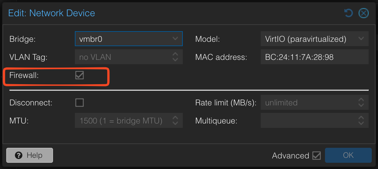
Task: Uncheck the Advanced checkbox
Action: point(317,155)
